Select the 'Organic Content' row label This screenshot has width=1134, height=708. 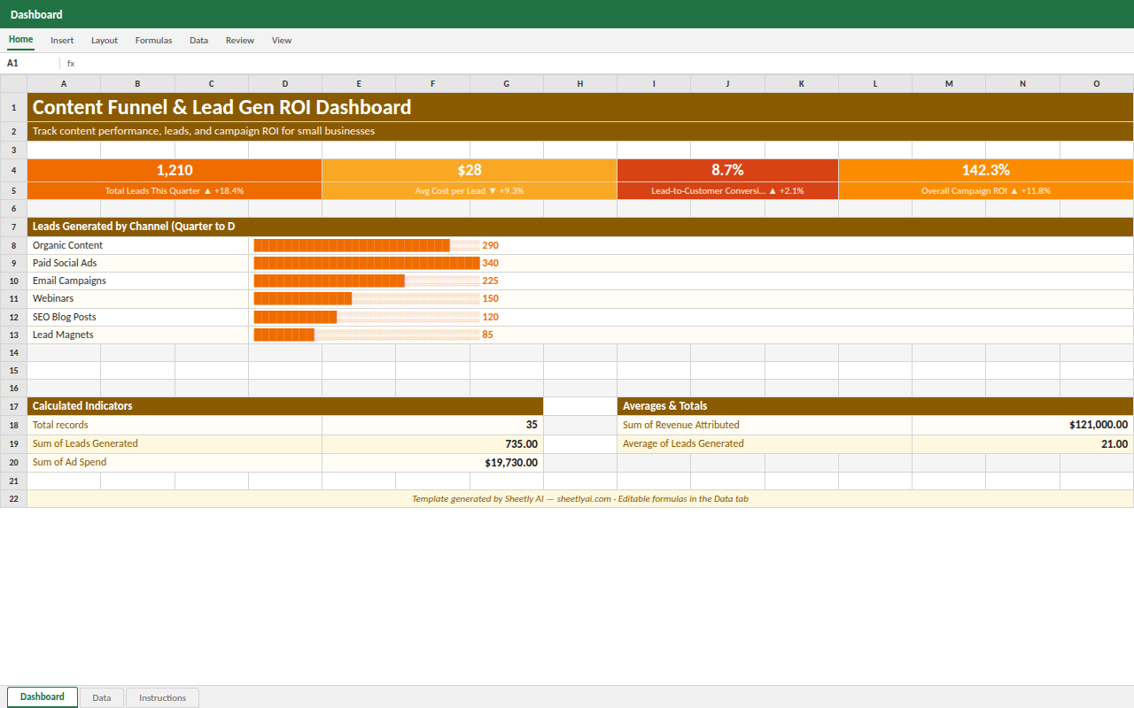click(138, 245)
